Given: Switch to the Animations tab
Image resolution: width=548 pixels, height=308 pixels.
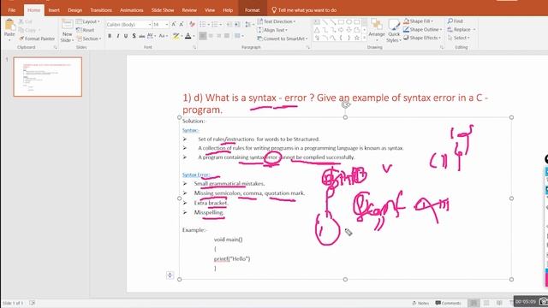Looking at the screenshot, I should click(x=132, y=10).
